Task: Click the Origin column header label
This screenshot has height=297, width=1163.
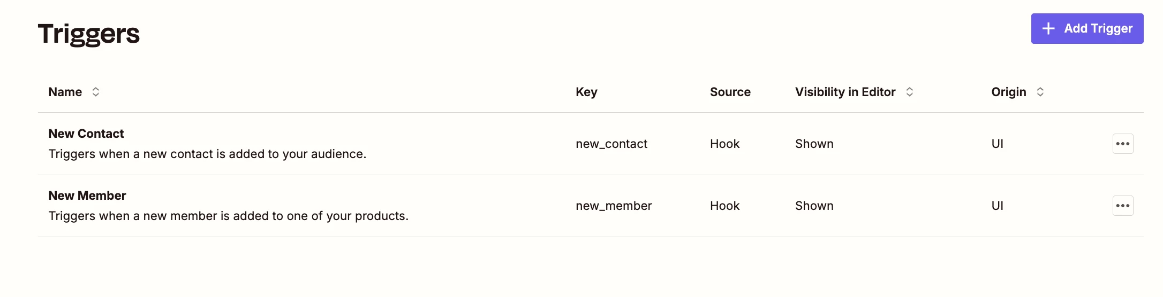Action: click(x=1008, y=92)
